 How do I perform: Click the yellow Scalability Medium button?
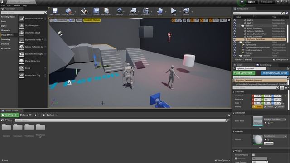pos(92,20)
